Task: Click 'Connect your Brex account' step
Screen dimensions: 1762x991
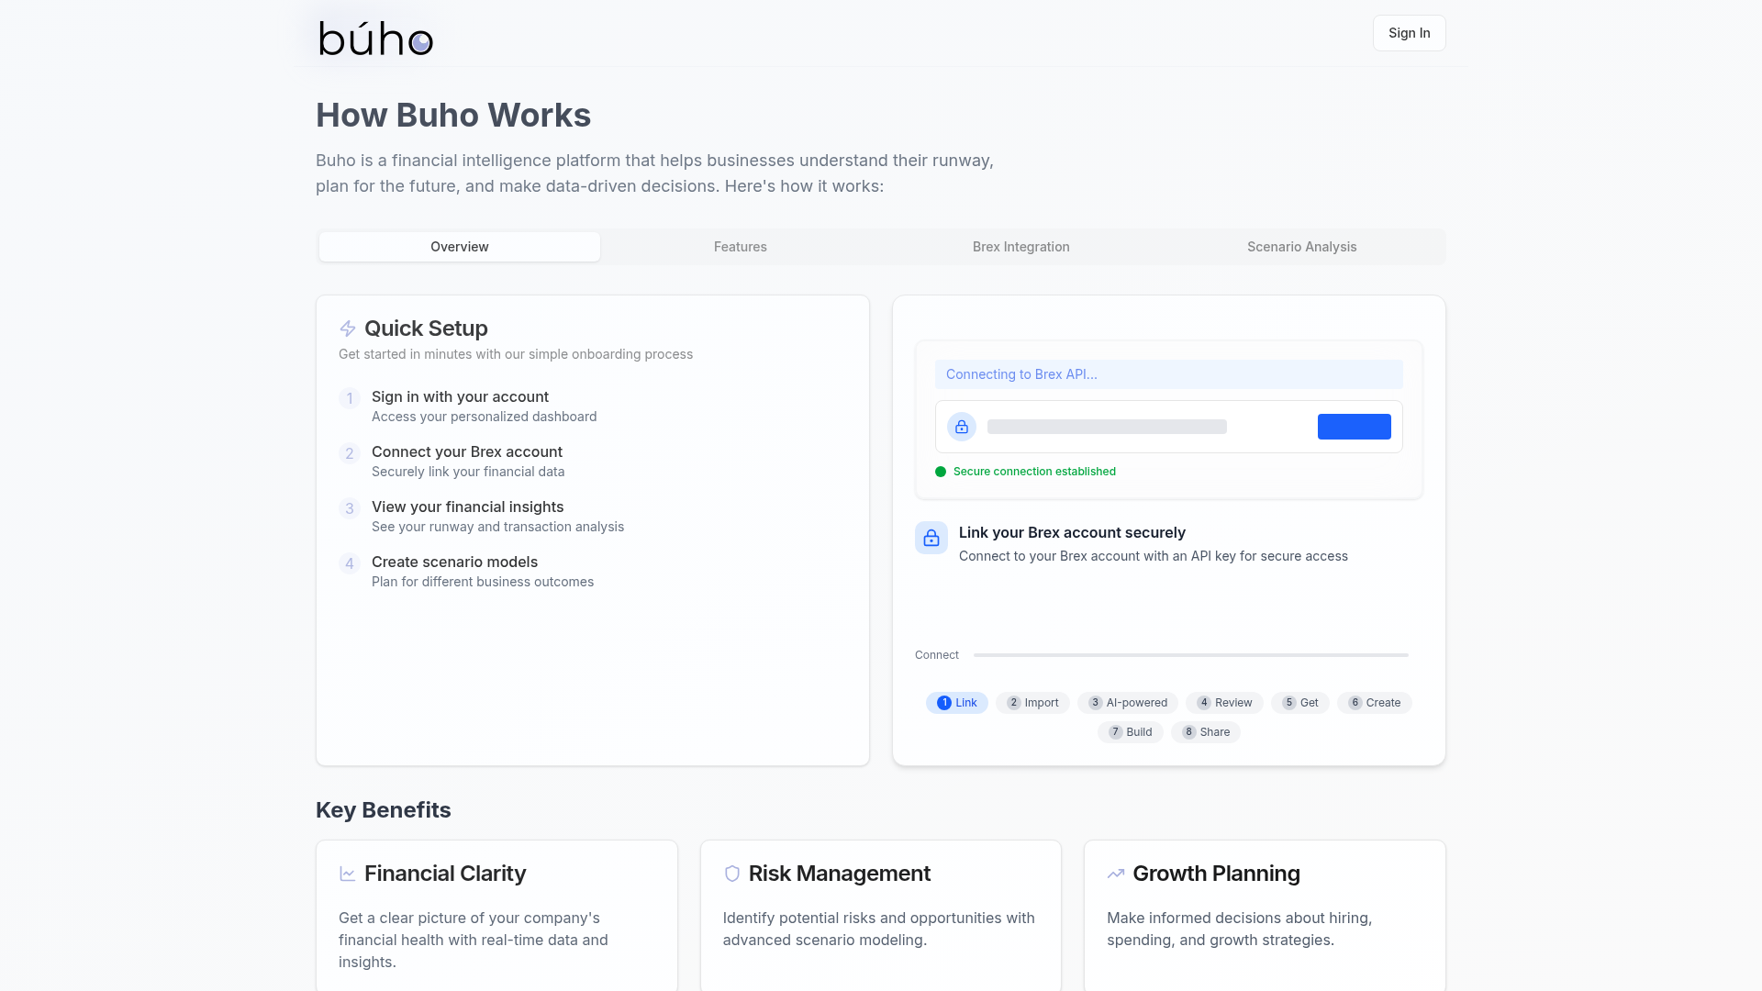Action: coord(467,451)
